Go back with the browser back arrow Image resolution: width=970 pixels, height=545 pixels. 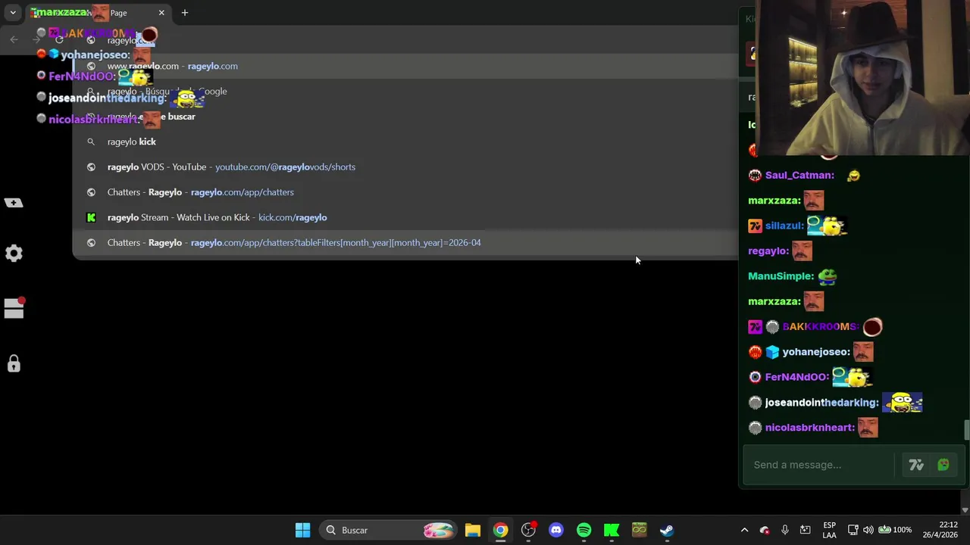click(x=14, y=39)
